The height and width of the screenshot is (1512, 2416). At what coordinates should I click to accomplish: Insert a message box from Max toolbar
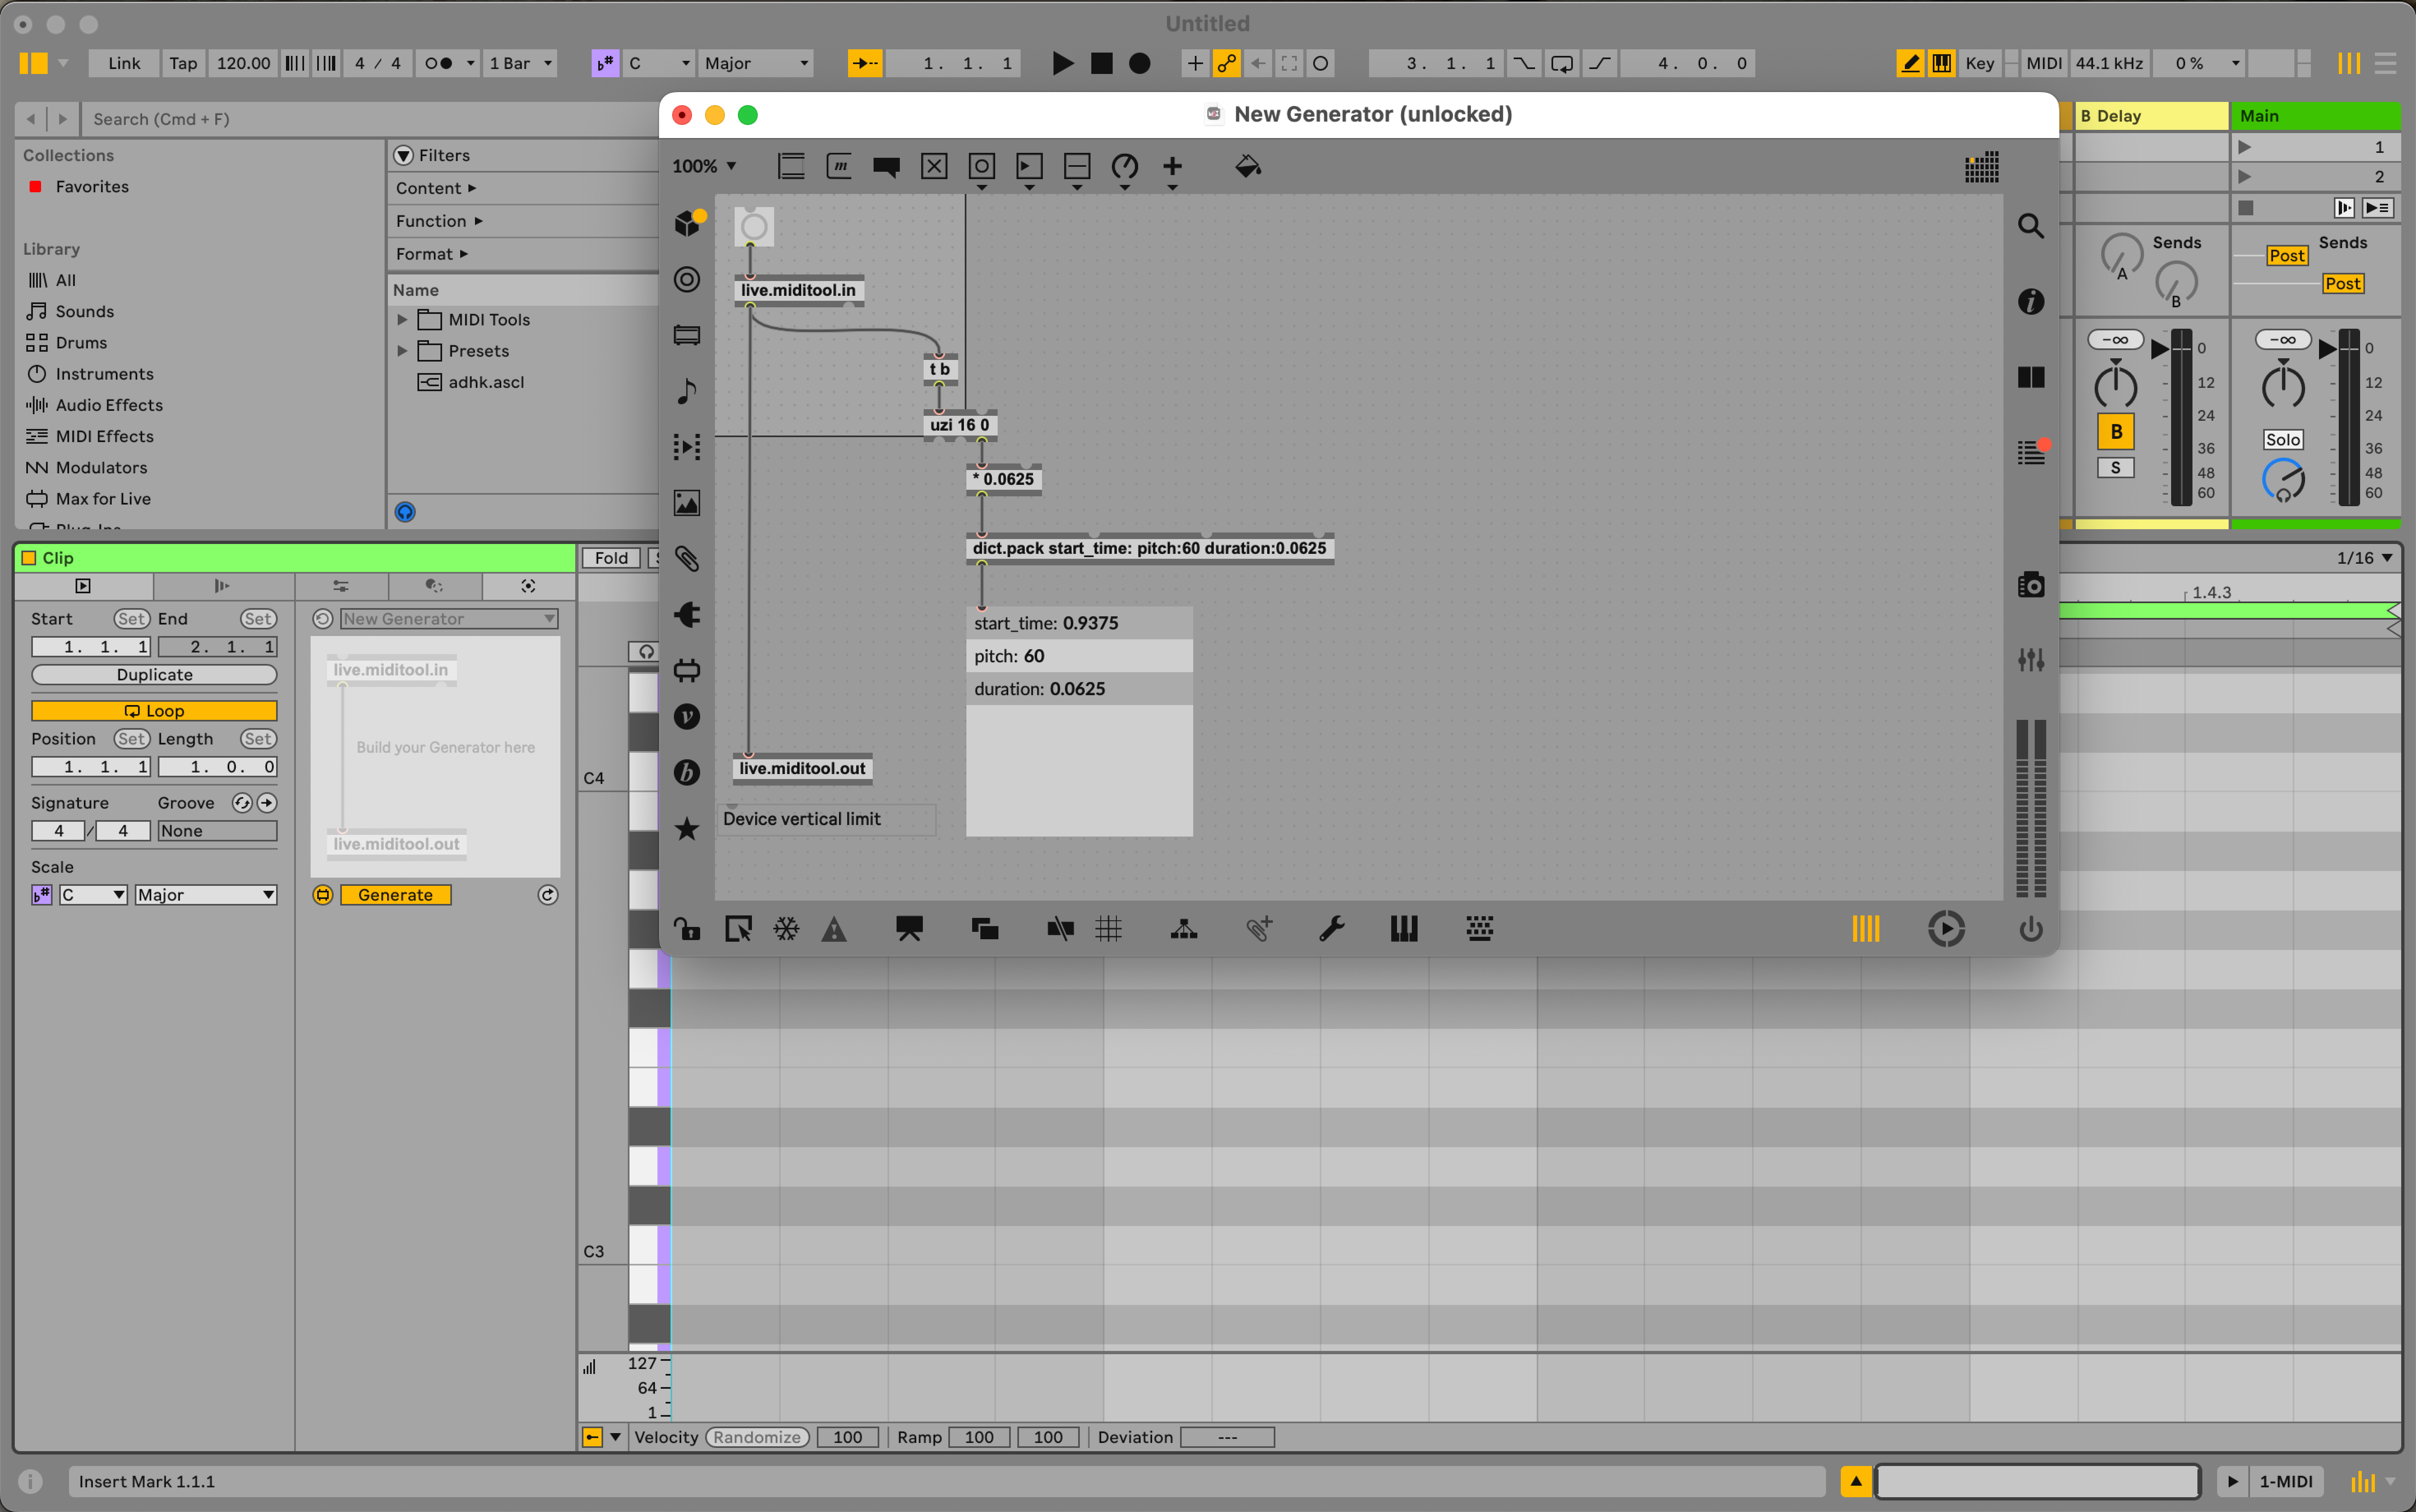click(839, 166)
